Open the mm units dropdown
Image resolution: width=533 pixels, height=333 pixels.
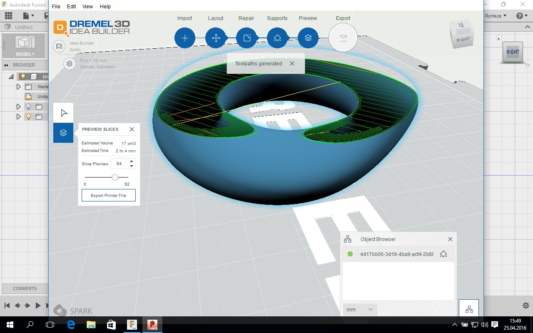click(x=360, y=310)
